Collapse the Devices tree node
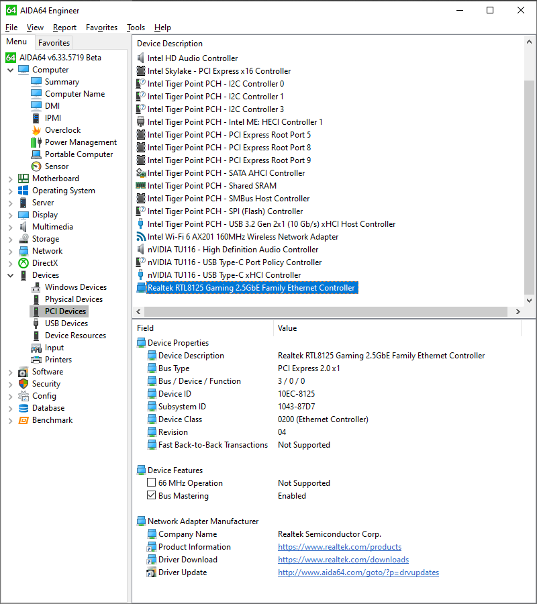Image resolution: width=537 pixels, height=604 pixels. [10, 275]
